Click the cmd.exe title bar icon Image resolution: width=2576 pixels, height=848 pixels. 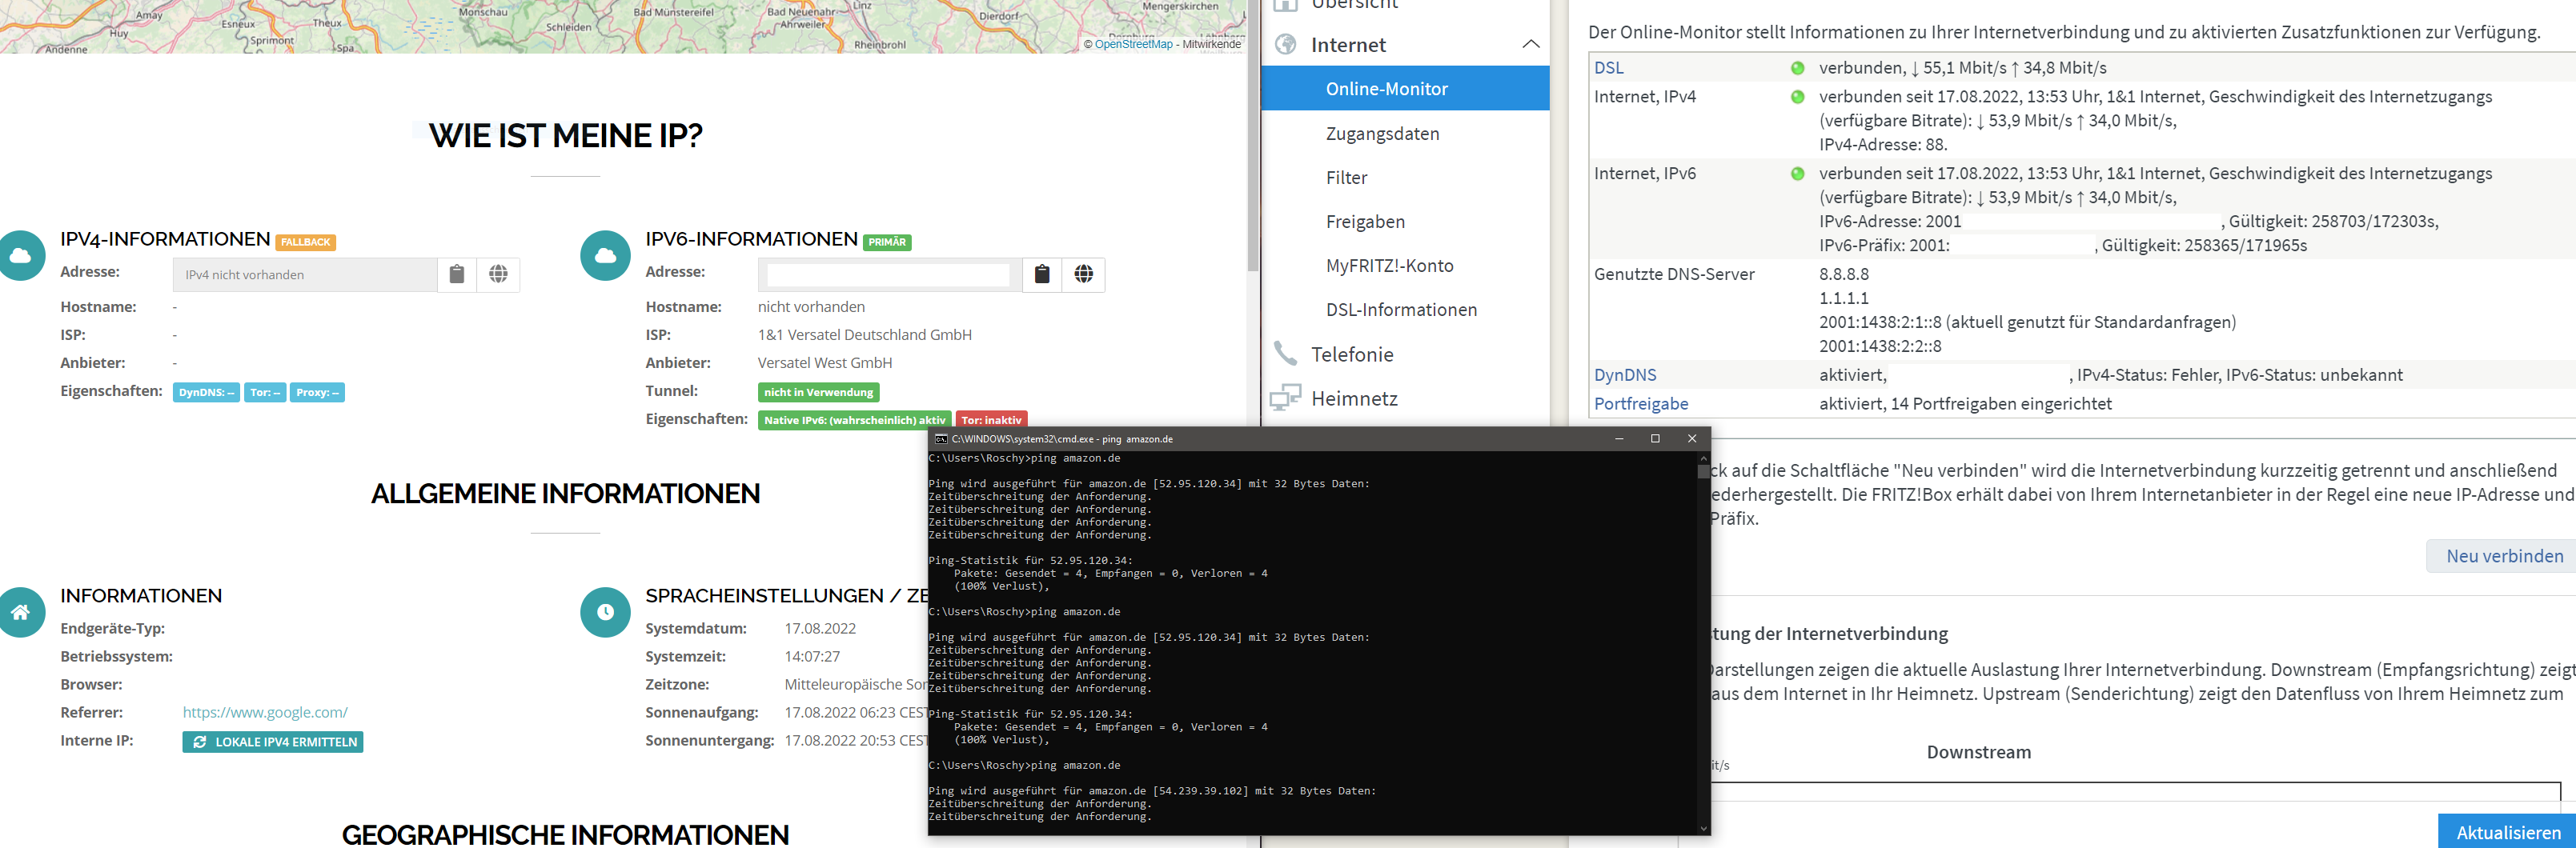point(940,438)
